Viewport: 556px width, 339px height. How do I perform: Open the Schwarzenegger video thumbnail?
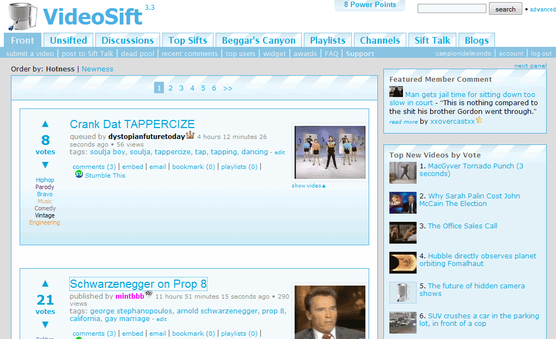click(330, 312)
